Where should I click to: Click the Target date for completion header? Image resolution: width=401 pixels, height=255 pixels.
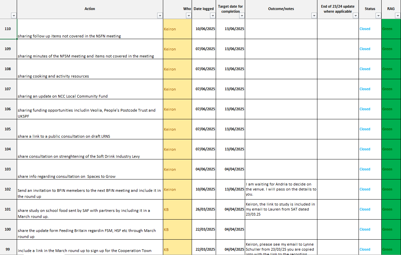230,9
